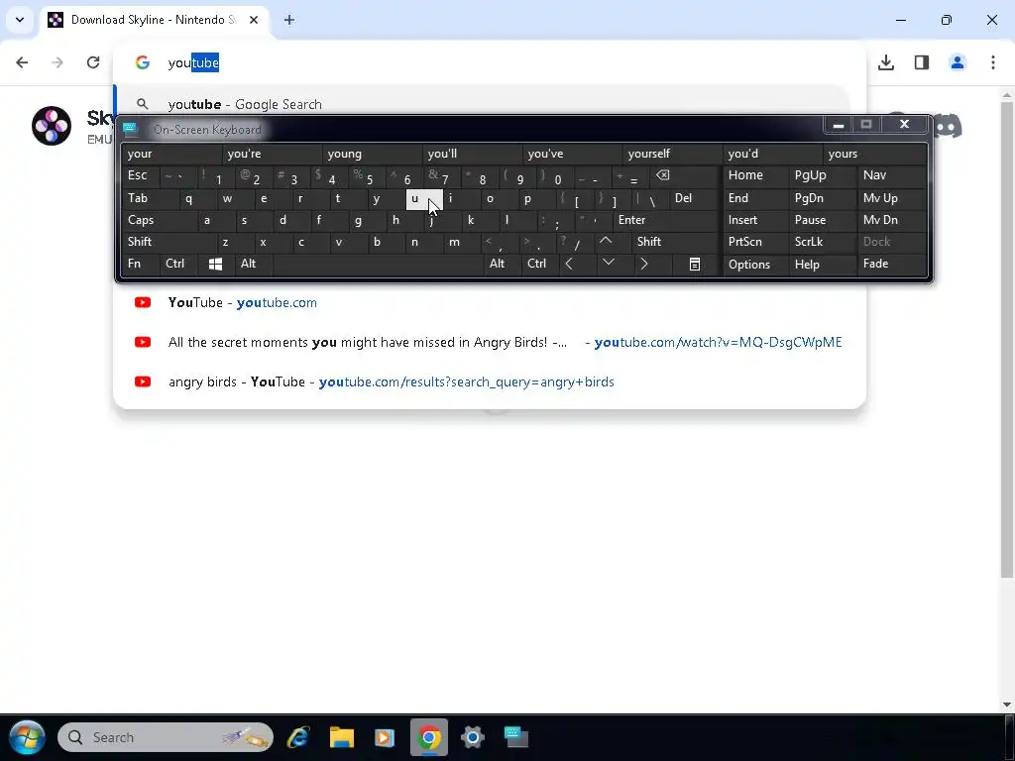Open the media player taskbar icon

(x=385, y=737)
